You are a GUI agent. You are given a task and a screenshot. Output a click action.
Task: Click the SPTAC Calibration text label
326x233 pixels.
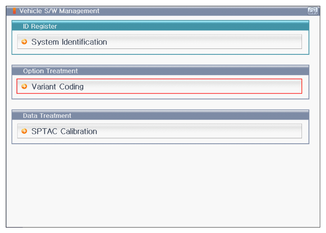(64, 131)
